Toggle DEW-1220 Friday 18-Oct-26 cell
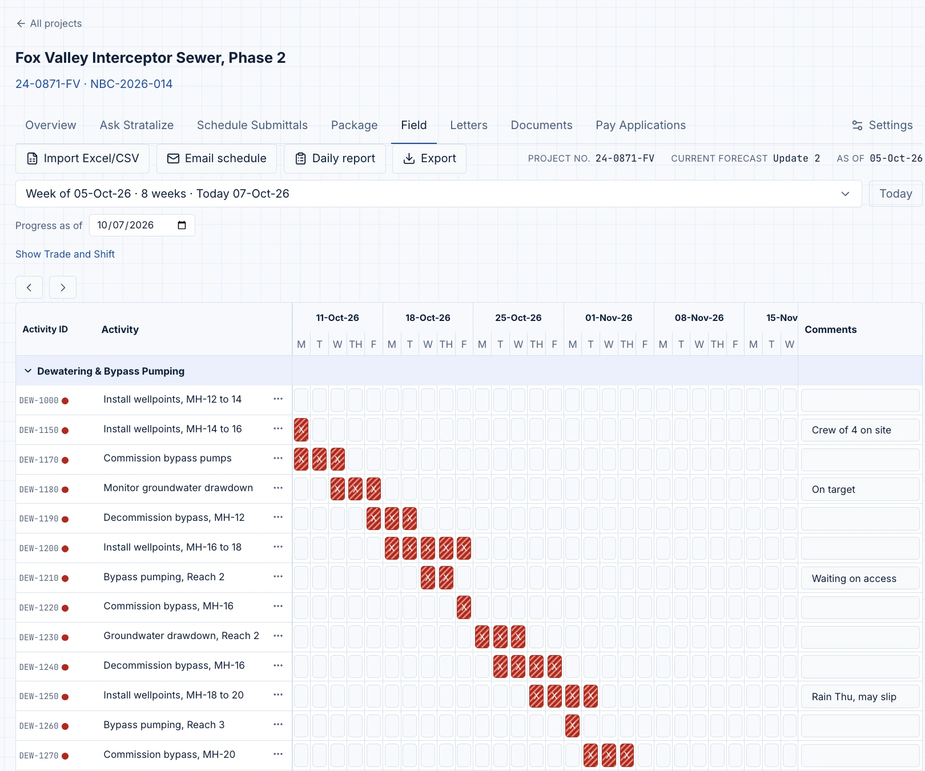 pos(464,608)
